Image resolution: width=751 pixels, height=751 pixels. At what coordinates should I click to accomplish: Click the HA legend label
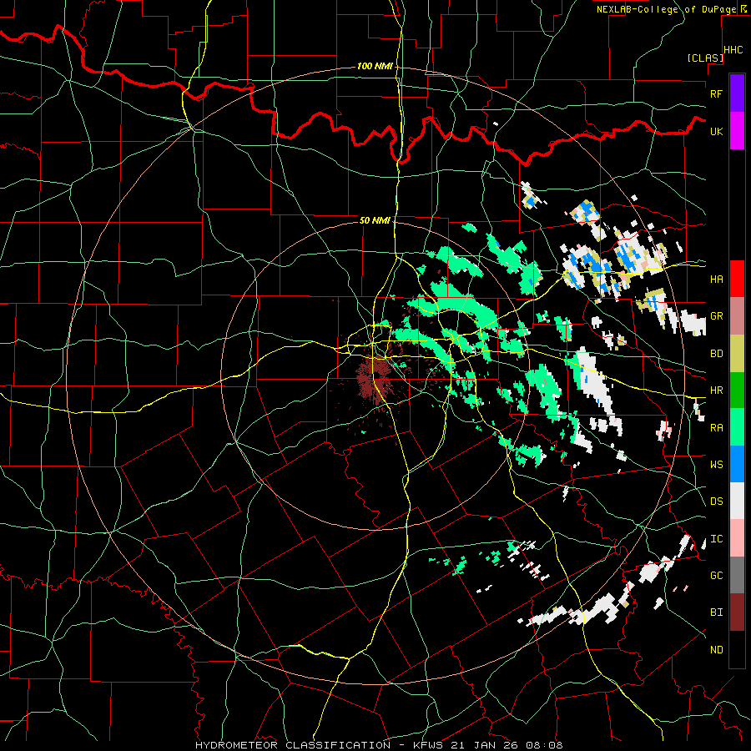coord(716,279)
